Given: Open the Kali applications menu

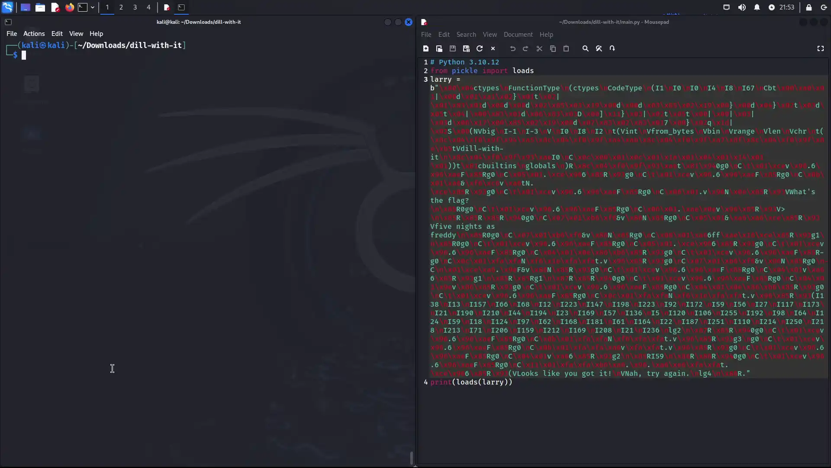Looking at the screenshot, I should [x=7, y=7].
